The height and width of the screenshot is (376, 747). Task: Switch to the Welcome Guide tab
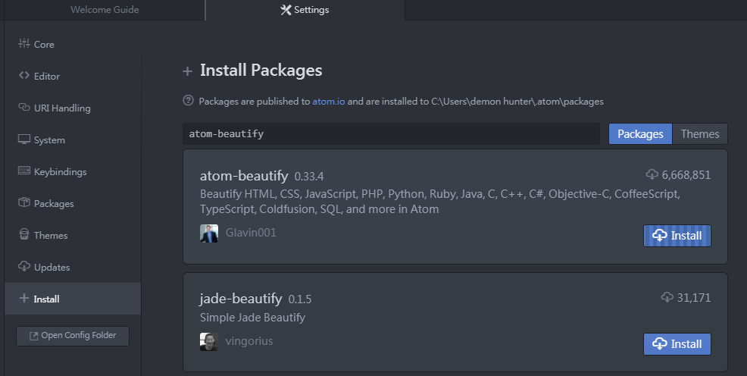[x=105, y=10]
